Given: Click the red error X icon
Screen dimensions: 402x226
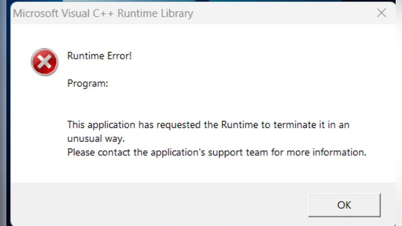Looking at the screenshot, I should click(45, 62).
